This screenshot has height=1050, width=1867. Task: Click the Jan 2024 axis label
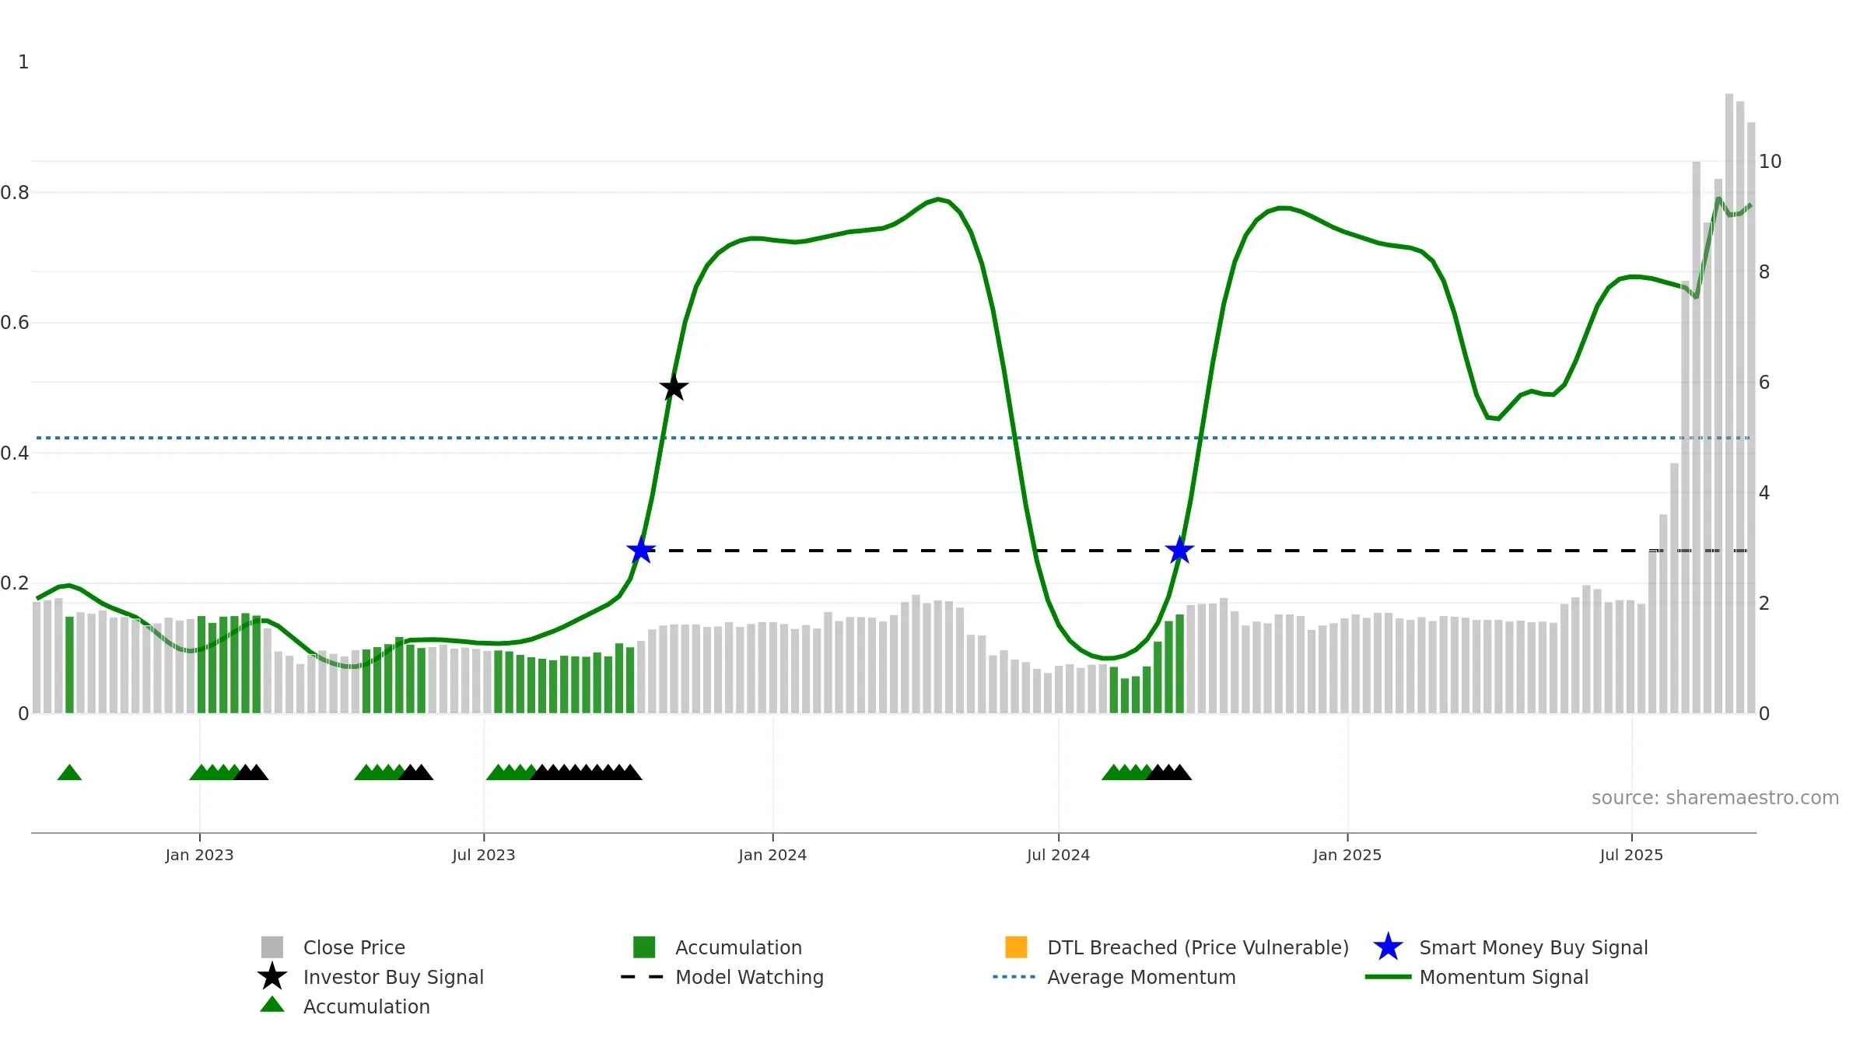click(772, 855)
